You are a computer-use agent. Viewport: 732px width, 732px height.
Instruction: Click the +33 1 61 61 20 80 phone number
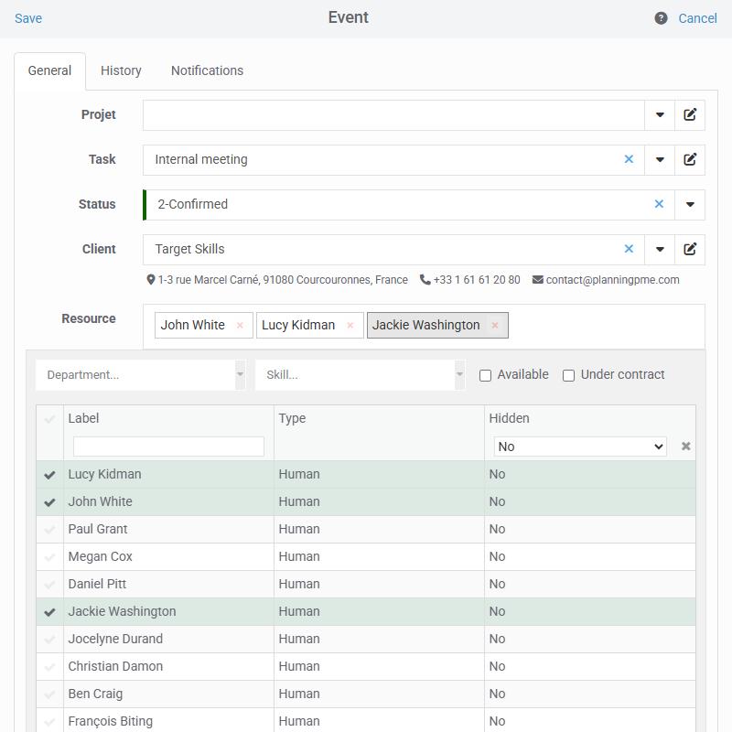pyautogui.click(x=476, y=280)
